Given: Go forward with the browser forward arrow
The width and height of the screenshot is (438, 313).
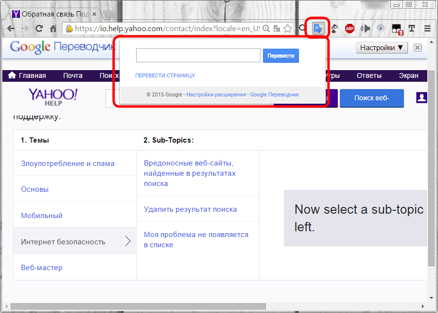Looking at the screenshot, I should 25,28.
